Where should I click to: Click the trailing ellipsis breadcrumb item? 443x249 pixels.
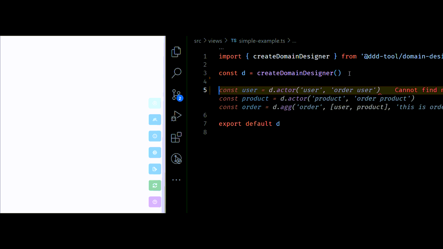294,41
